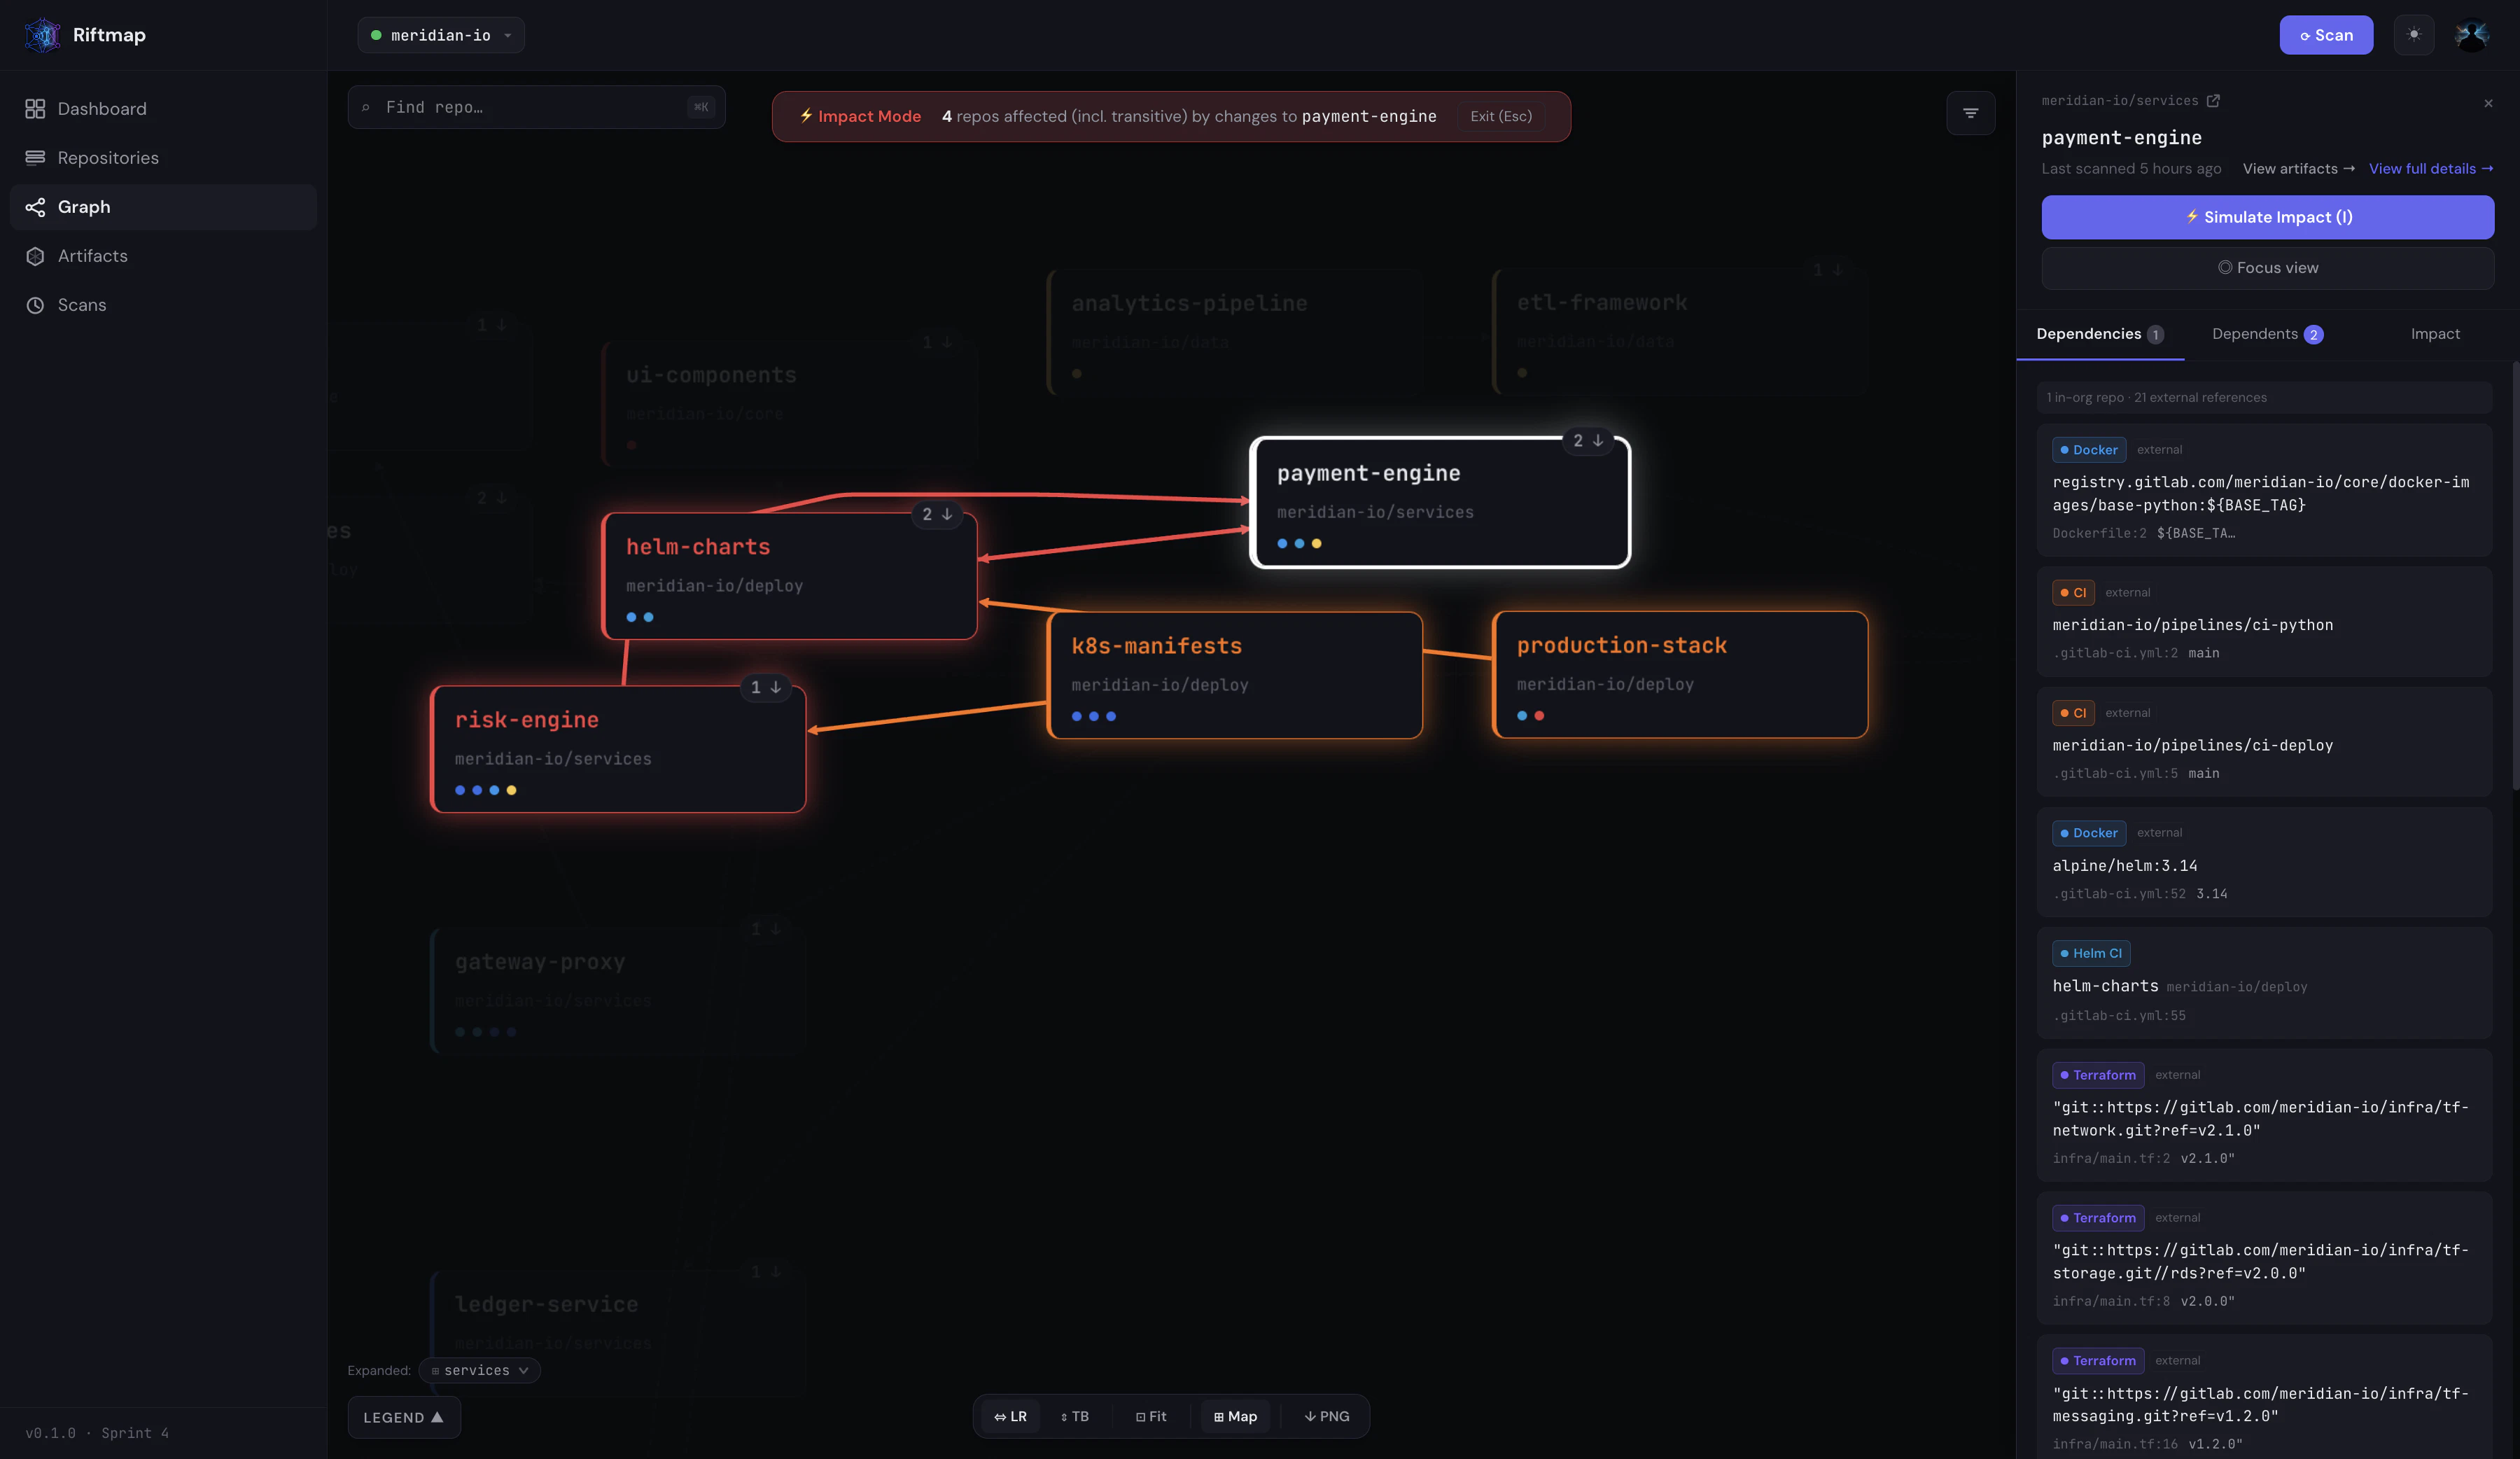
Task: Open the user avatar menu
Action: coord(2472,35)
